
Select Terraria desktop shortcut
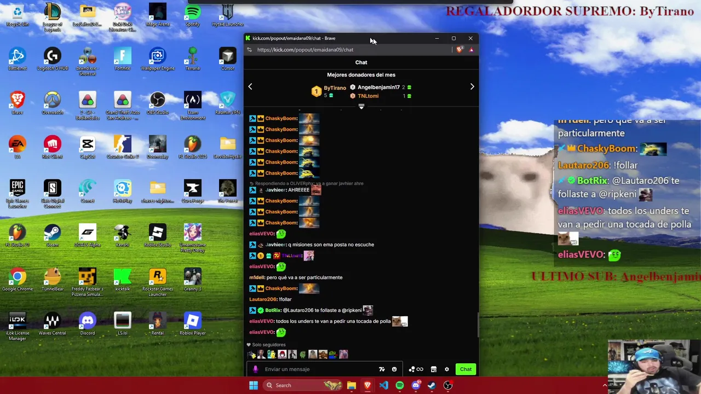pos(193,60)
